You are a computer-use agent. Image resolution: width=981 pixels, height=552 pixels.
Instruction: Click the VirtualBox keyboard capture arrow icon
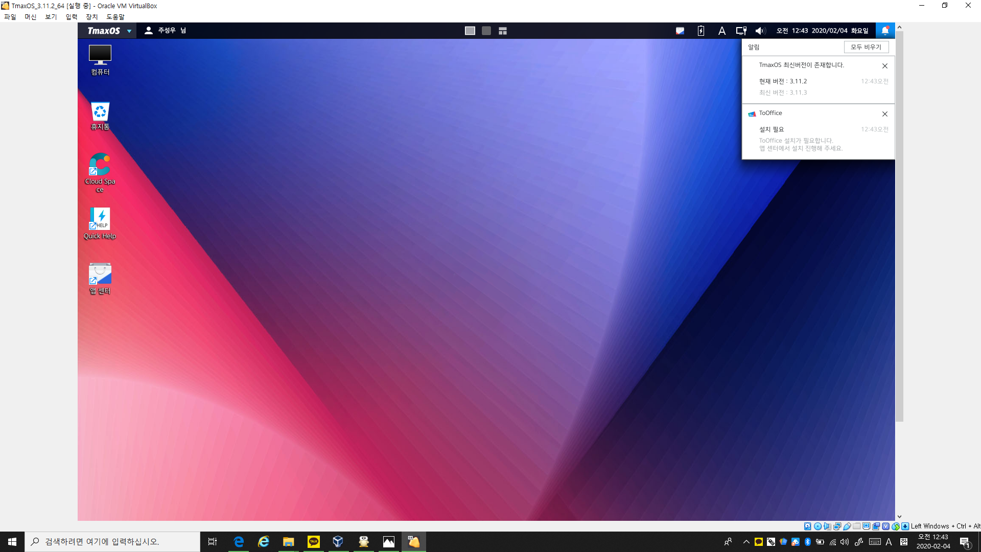click(x=905, y=526)
